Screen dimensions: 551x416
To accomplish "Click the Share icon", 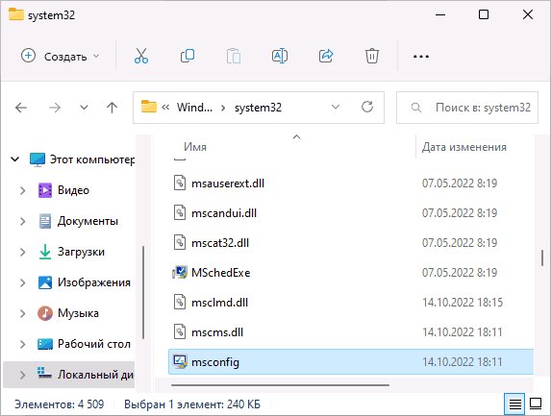I will (x=326, y=56).
